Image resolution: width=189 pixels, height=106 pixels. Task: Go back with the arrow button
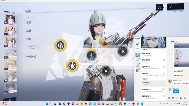(x=175, y=7)
